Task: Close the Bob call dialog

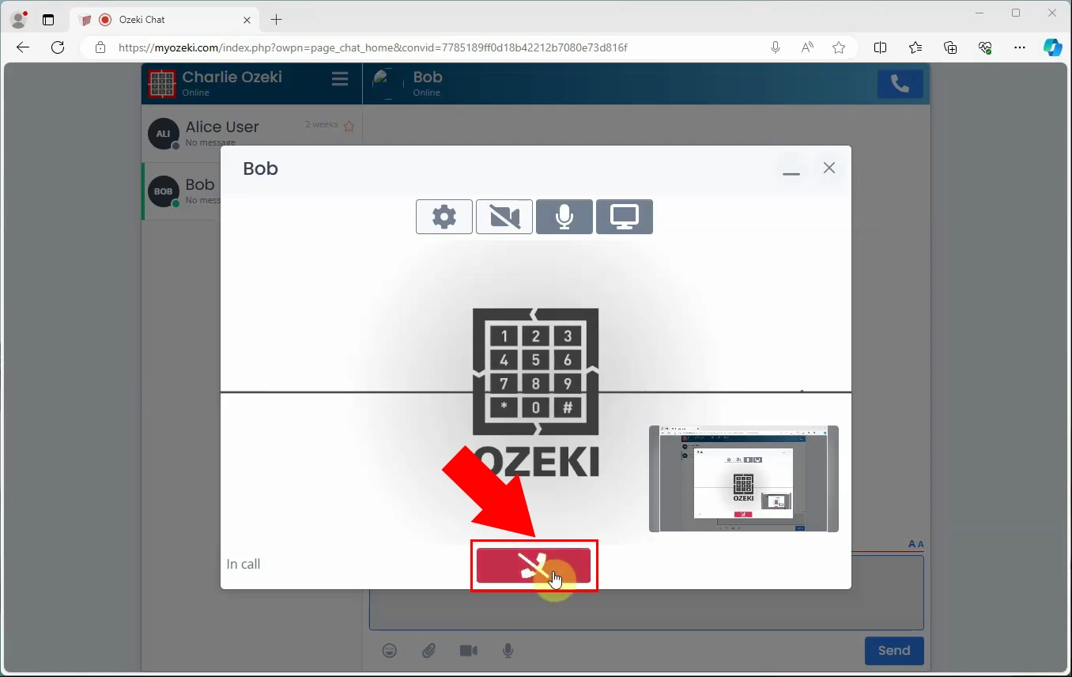Action: (x=829, y=168)
